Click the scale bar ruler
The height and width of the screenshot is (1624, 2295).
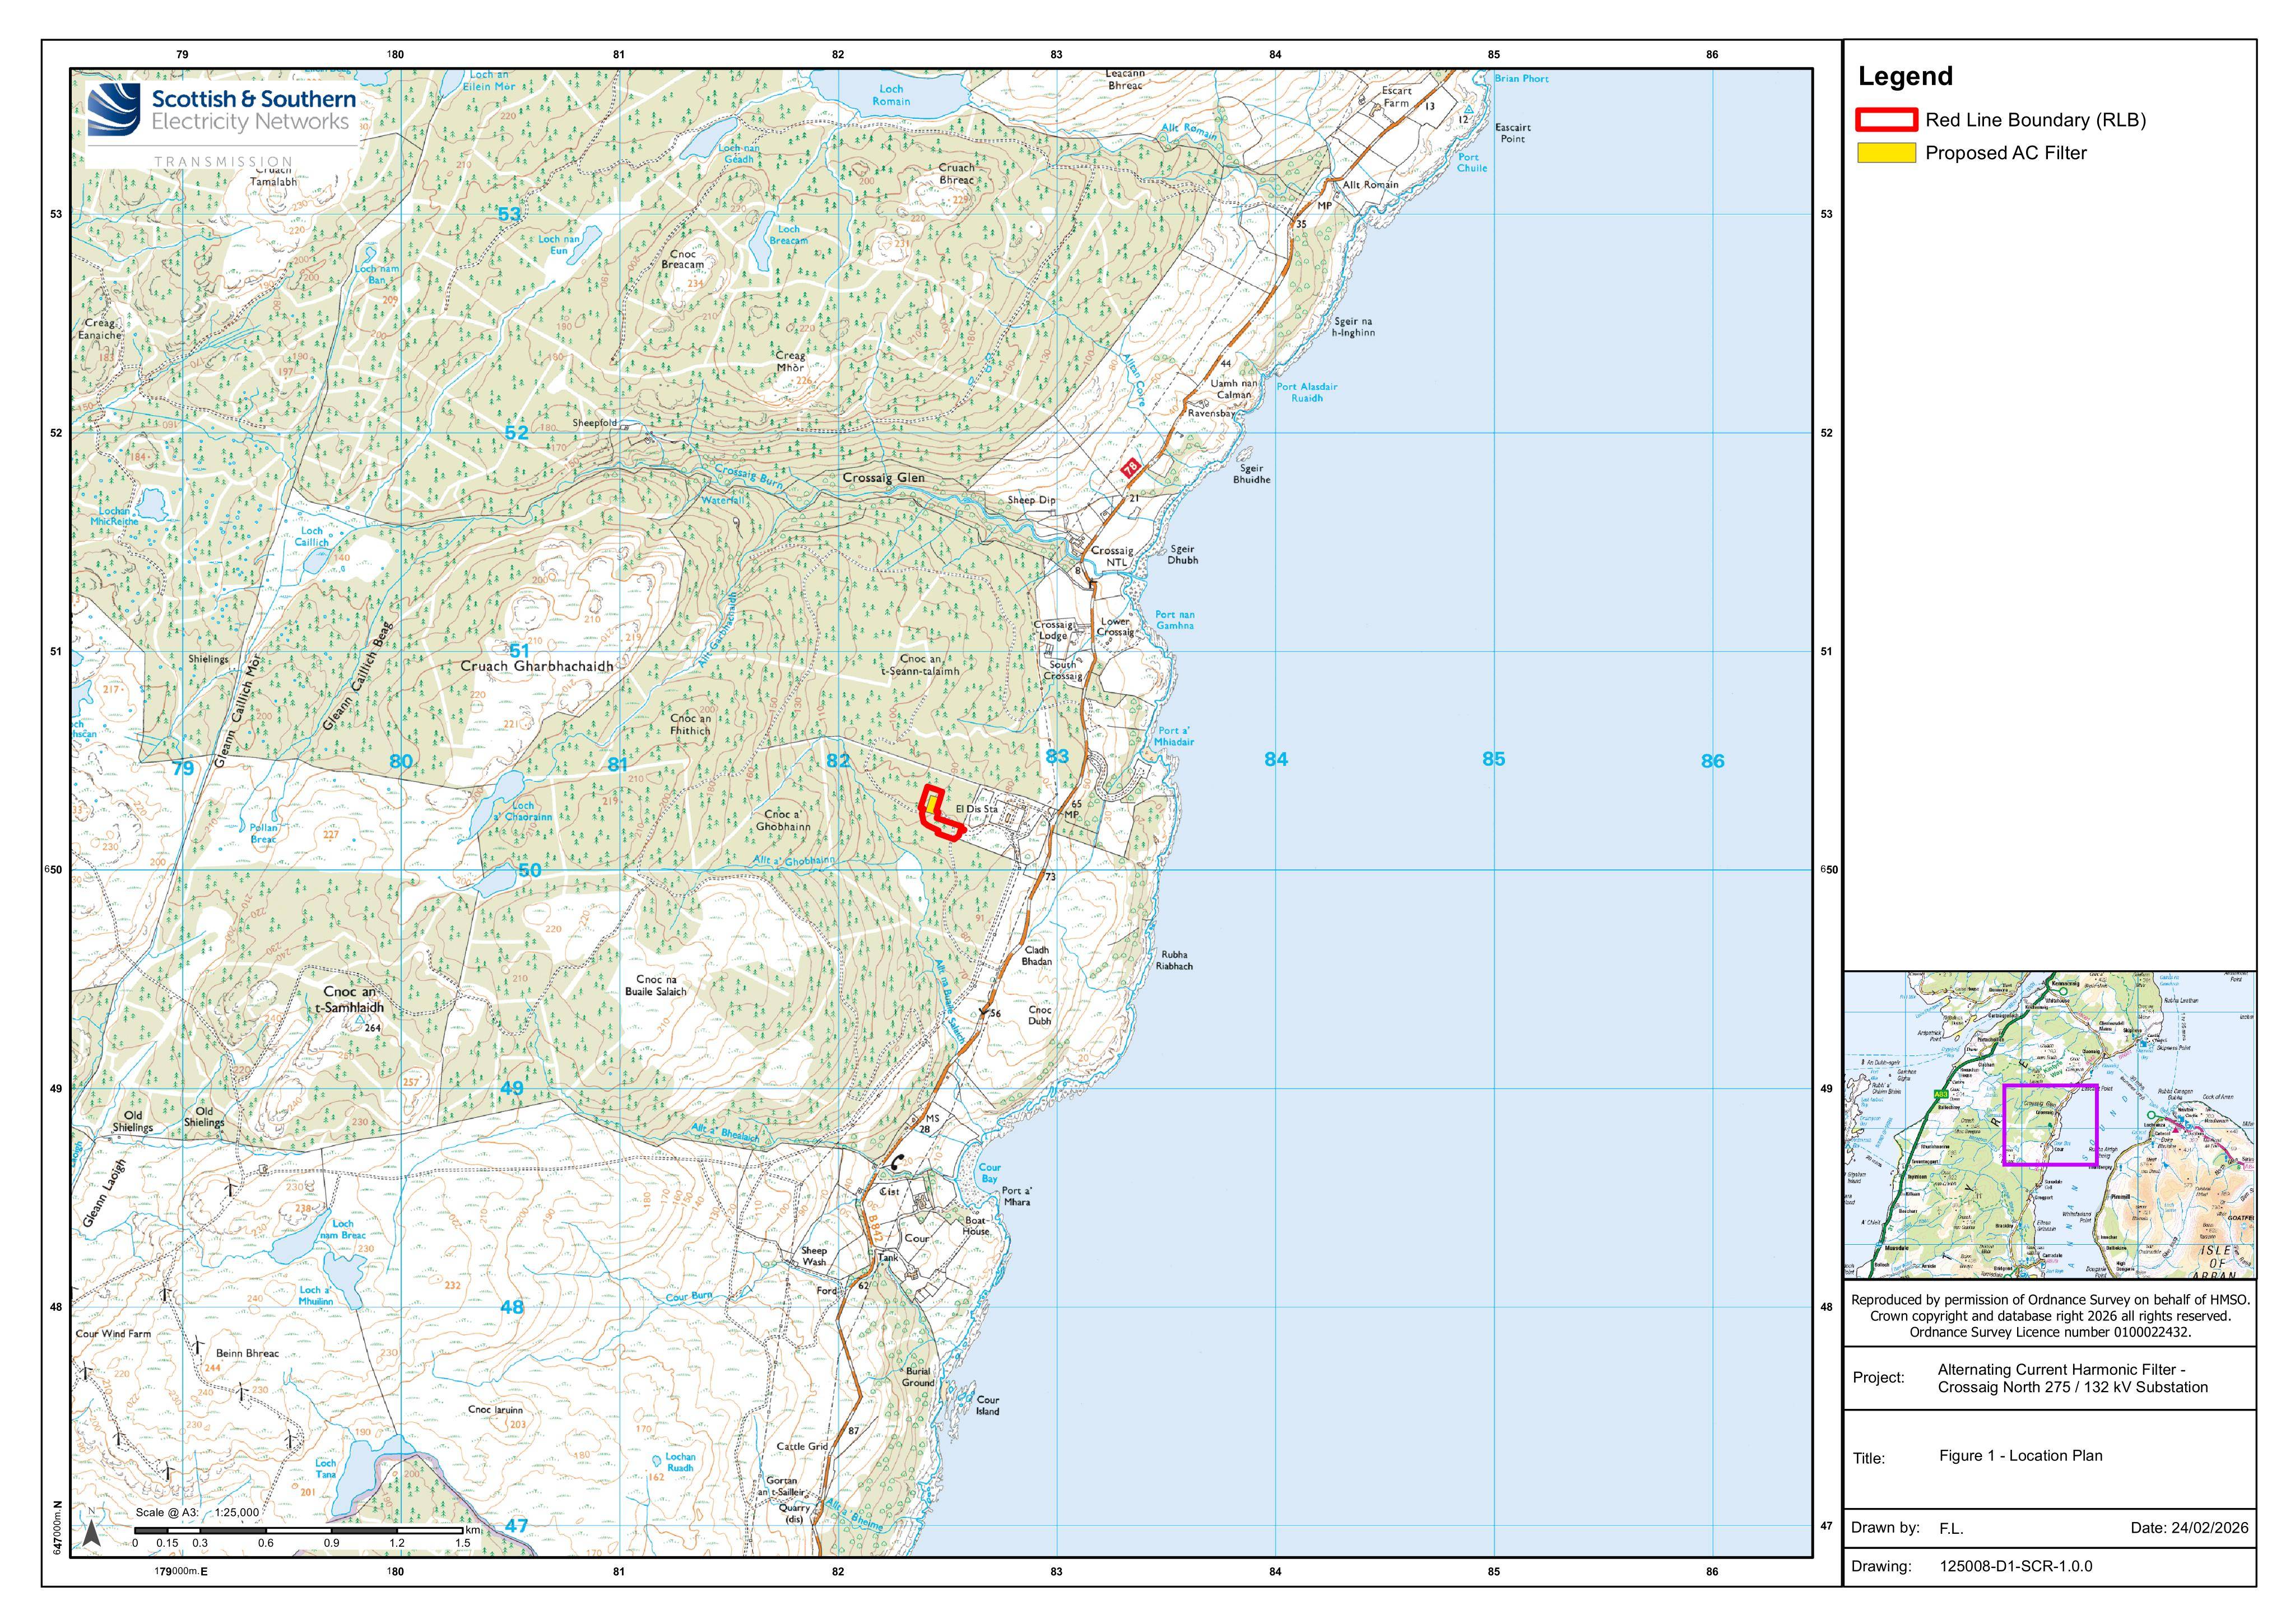pos(299,1530)
